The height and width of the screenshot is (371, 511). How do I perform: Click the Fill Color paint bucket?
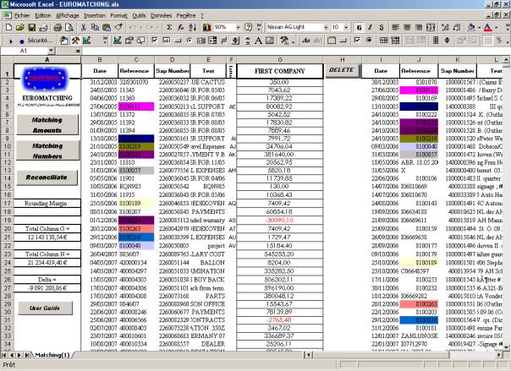[x=471, y=27]
